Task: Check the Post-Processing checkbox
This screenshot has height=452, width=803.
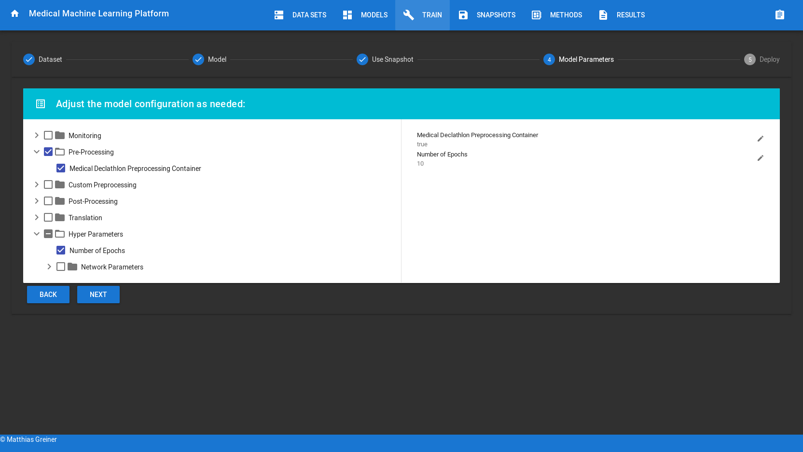Action: tap(48, 201)
